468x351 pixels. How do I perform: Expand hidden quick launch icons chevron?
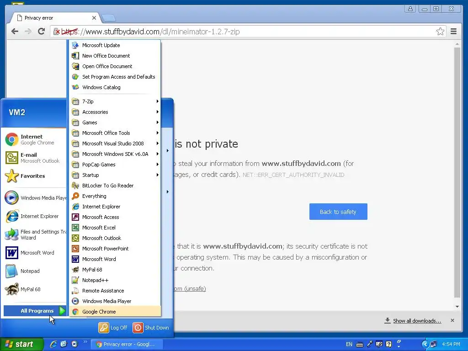tap(85, 342)
